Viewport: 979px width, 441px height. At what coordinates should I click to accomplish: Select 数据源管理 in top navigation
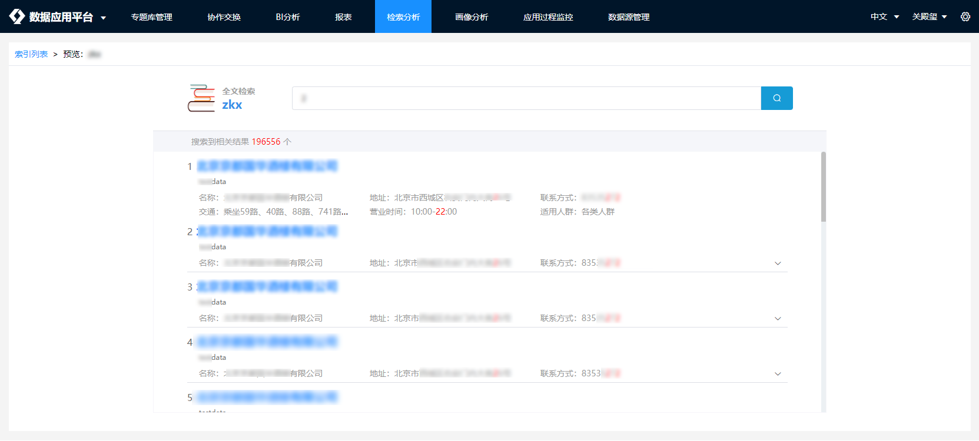click(629, 16)
